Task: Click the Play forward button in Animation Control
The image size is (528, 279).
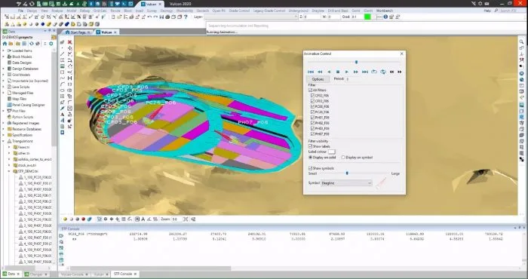Action: click(x=347, y=72)
